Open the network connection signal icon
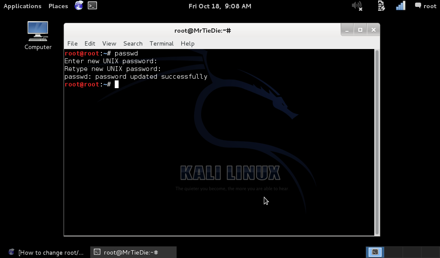440x258 pixels. [x=400, y=6]
